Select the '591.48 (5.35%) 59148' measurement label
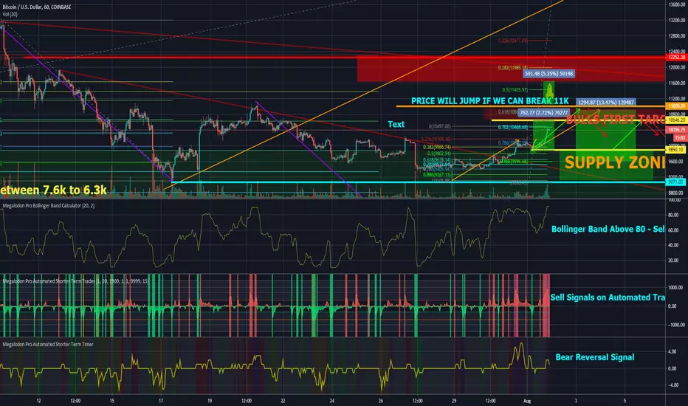 pos(548,74)
